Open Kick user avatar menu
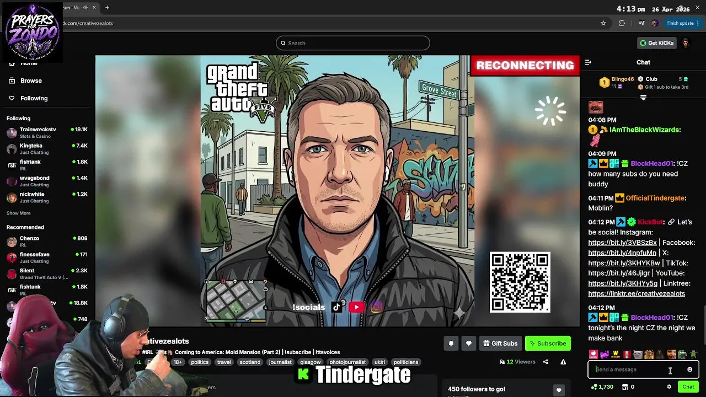 click(x=686, y=43)
